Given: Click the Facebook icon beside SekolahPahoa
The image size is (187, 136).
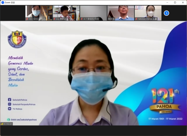Looking at the screenshot, I should coord(9,100).
